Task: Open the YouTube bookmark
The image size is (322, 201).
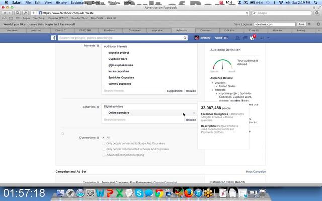Action: coord(39,18)
